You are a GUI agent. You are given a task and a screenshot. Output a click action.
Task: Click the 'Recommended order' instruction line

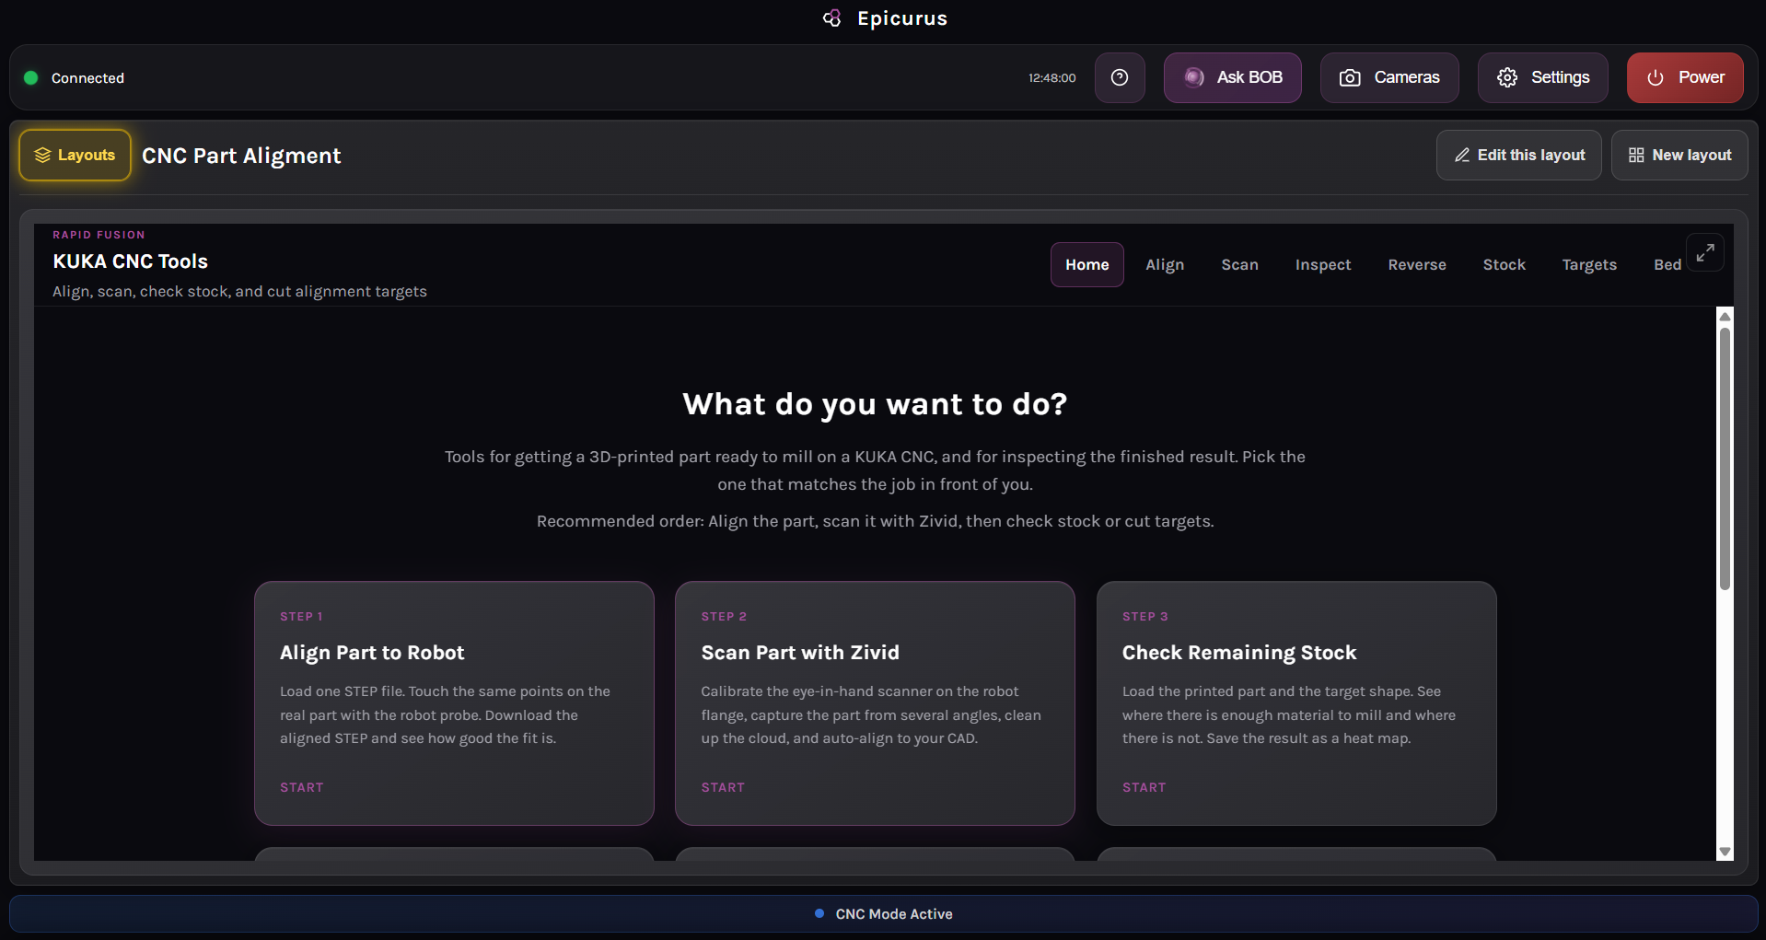point(875,521)
